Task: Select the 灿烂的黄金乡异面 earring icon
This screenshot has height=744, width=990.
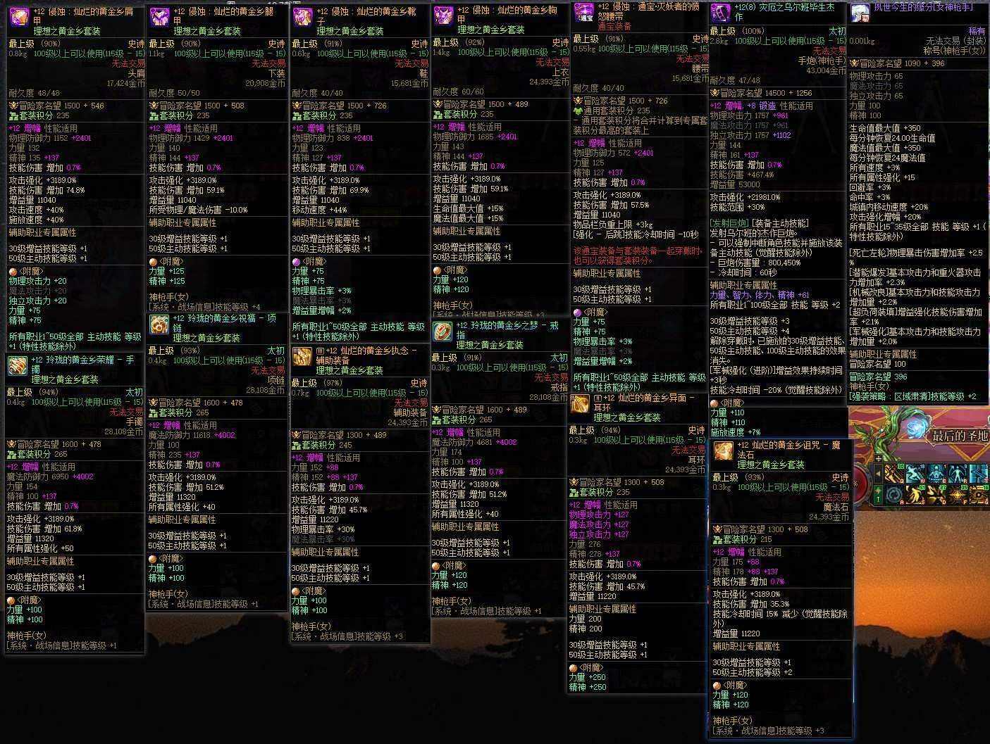Action: pyautogui.click(x=581, y=404)
